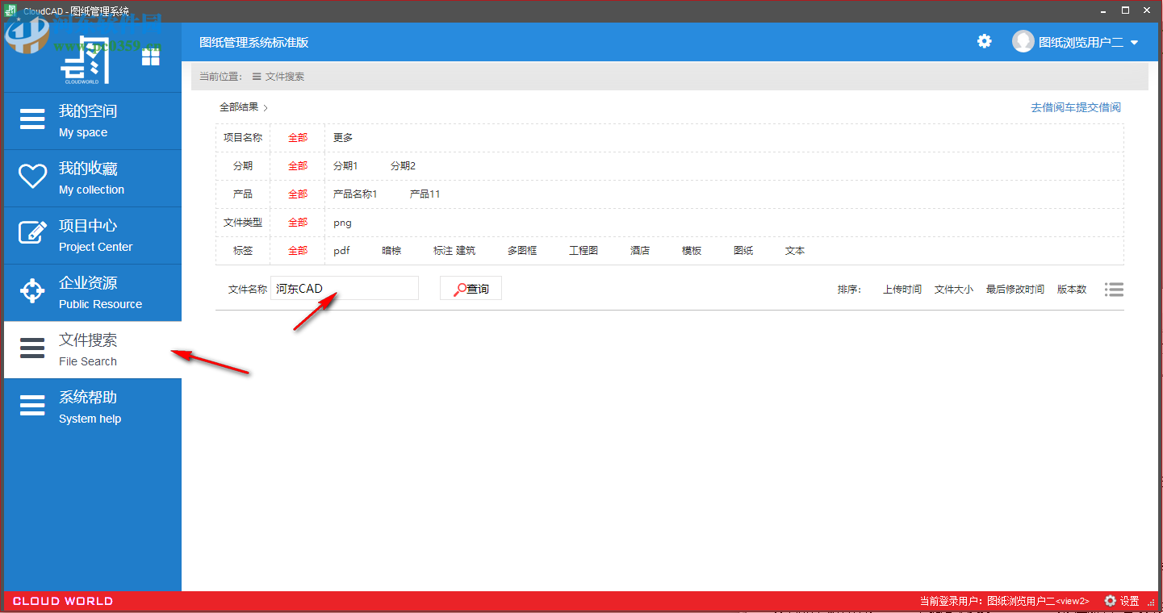Click the list view icon near 版本数
Image resolution: width=1163 pixels, height=613 pixels.
(x=1114, y=289)
